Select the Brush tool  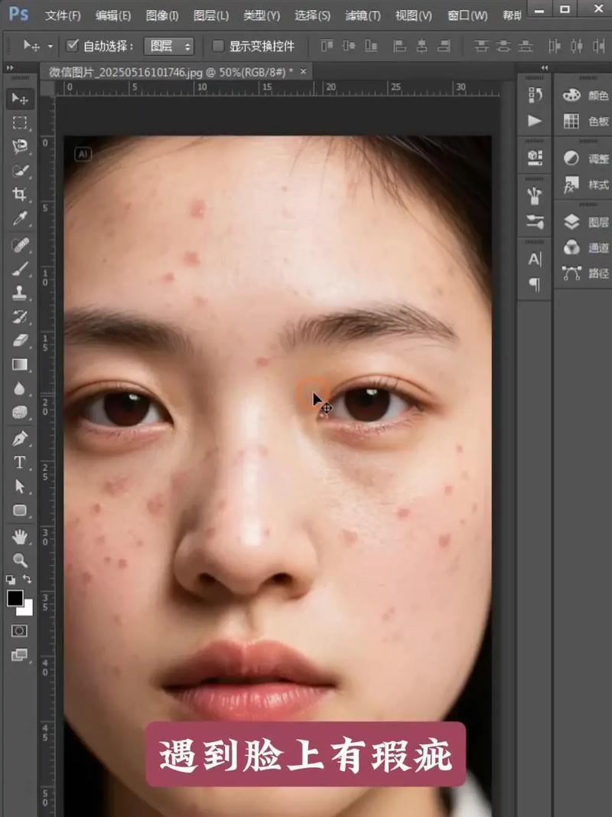20,269
